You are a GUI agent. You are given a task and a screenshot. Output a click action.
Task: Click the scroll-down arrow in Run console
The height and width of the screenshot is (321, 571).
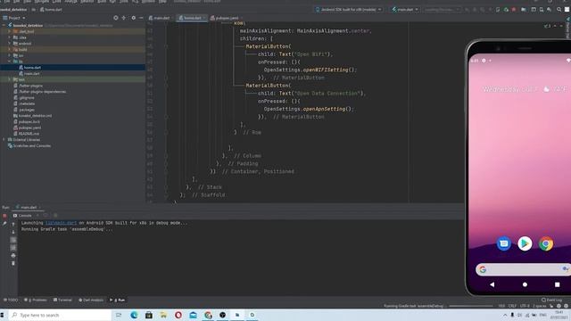(13, 232)
